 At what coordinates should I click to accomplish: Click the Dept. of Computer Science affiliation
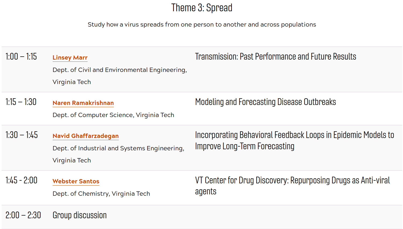point(113,115)
